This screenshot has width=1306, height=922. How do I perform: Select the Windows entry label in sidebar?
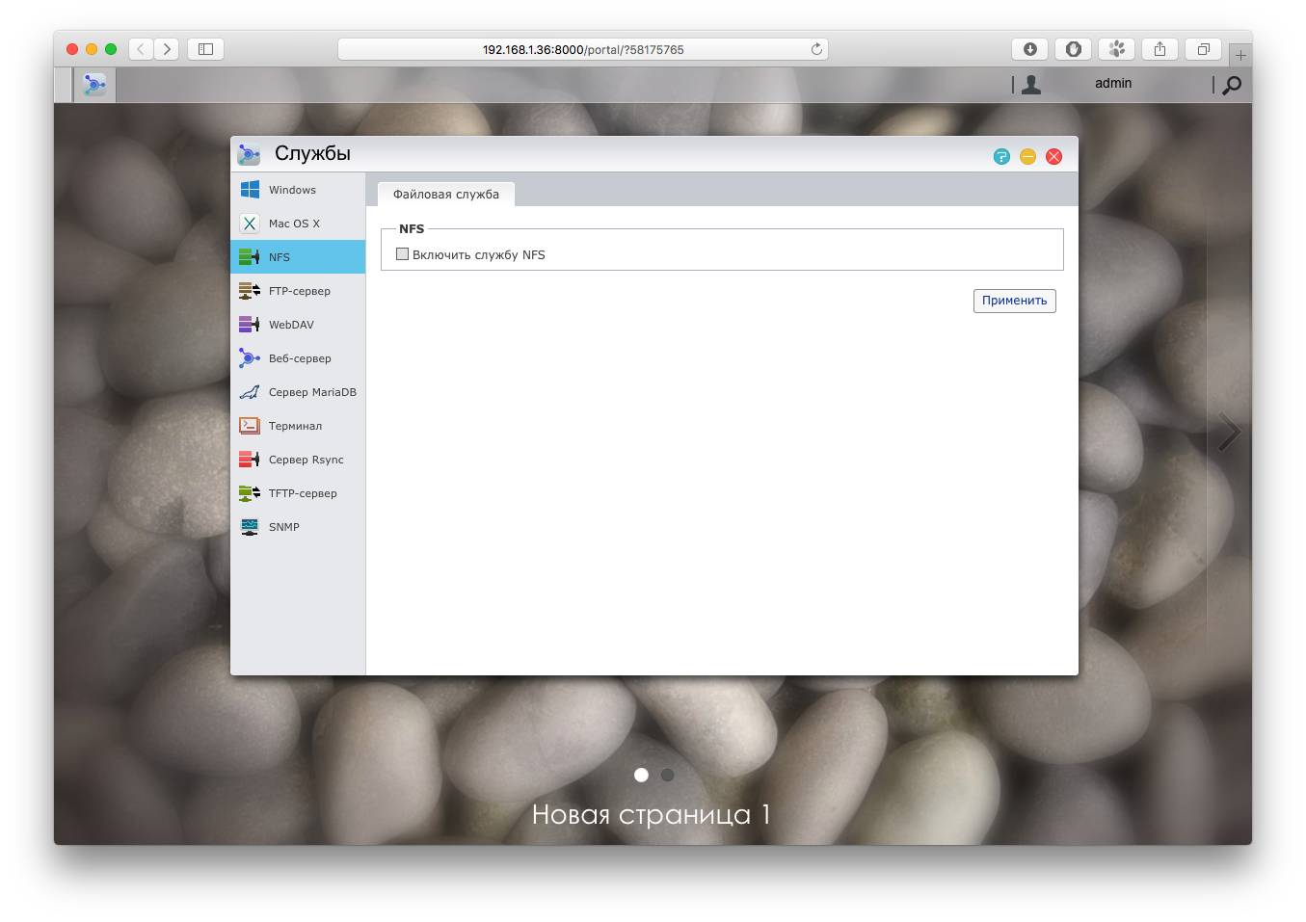pos(292,190)
